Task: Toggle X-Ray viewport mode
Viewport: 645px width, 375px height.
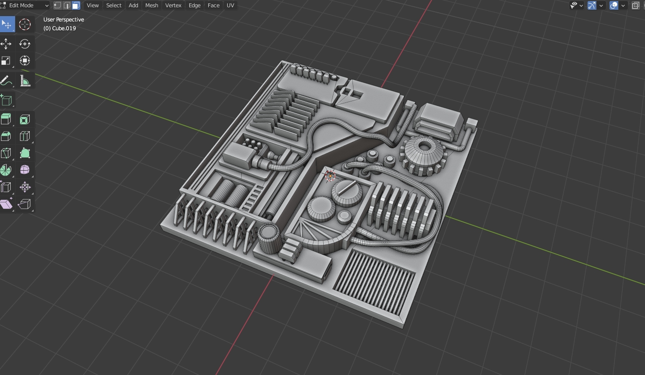Action: pyautogui.click(x=635, y=5)
